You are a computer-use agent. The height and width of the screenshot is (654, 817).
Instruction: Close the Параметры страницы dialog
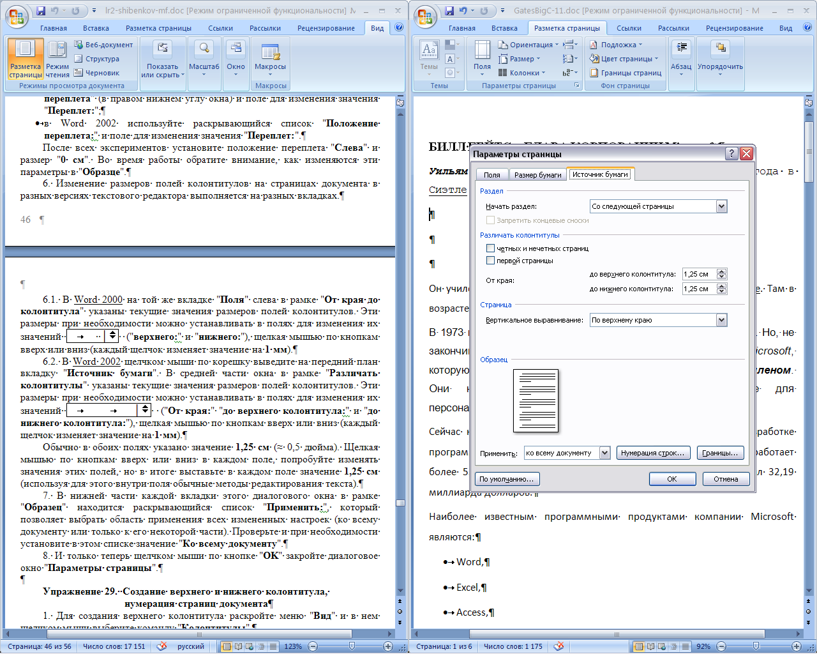click(x=746, y=153)
